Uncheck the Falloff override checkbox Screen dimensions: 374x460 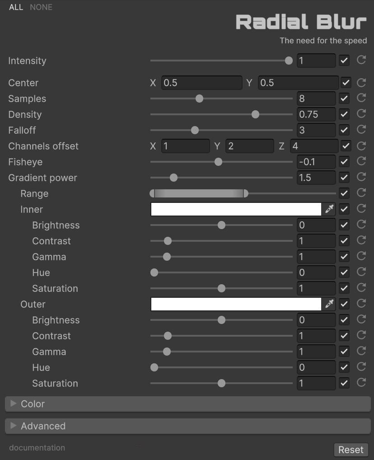(x=344, y=130)
